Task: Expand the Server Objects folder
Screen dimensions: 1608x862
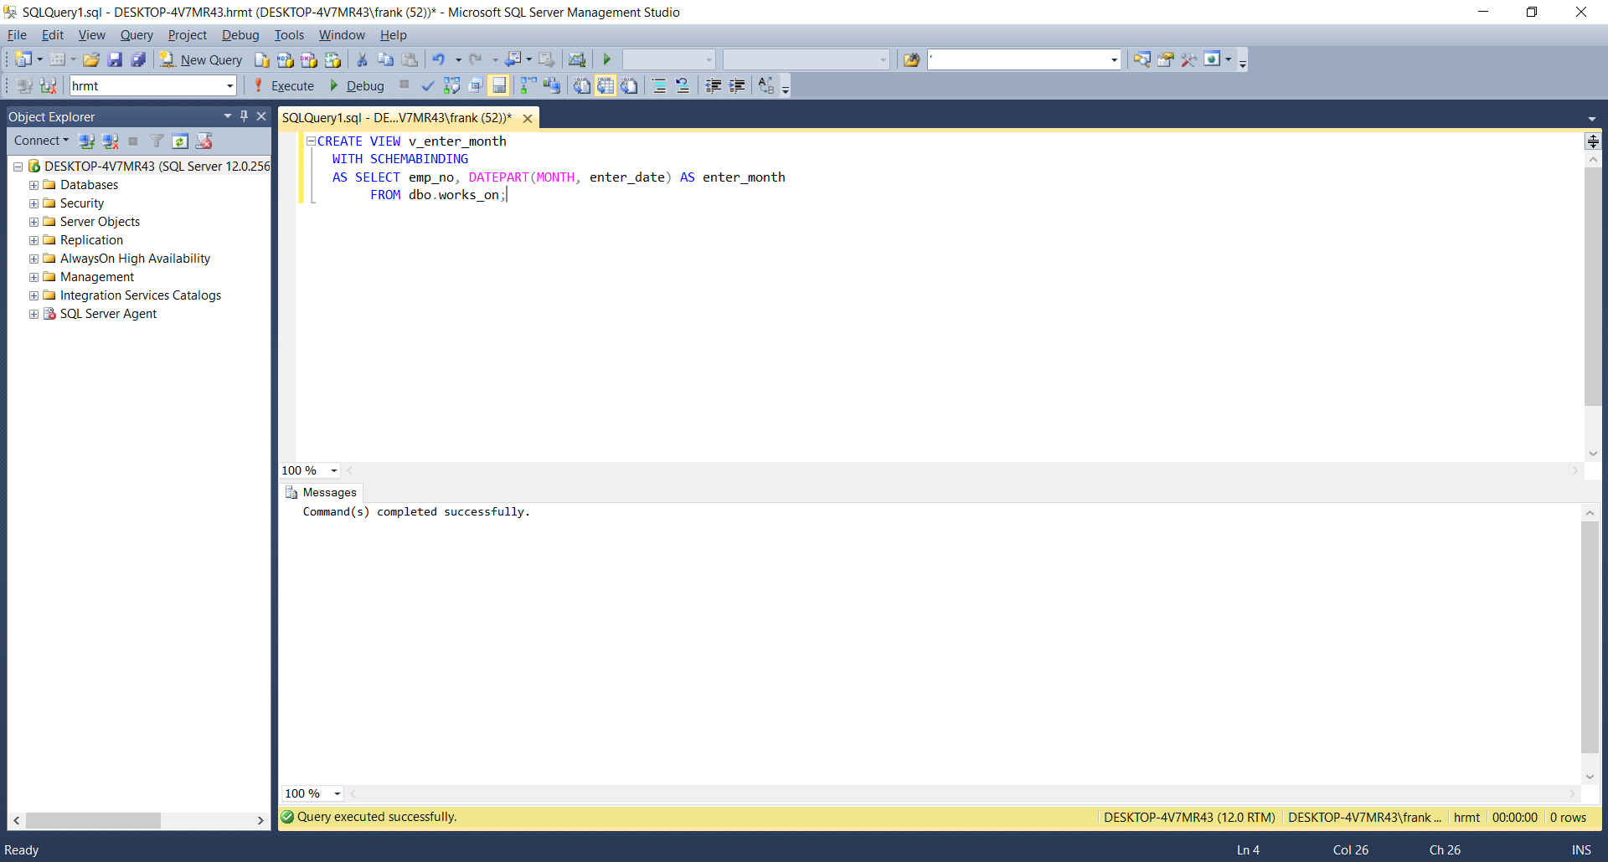Action: [x=33, y=222]
